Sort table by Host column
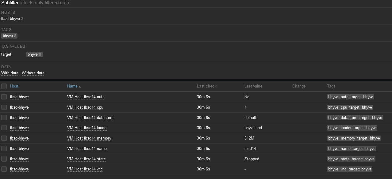Screen dimensions: 392x179 (14, 86)
